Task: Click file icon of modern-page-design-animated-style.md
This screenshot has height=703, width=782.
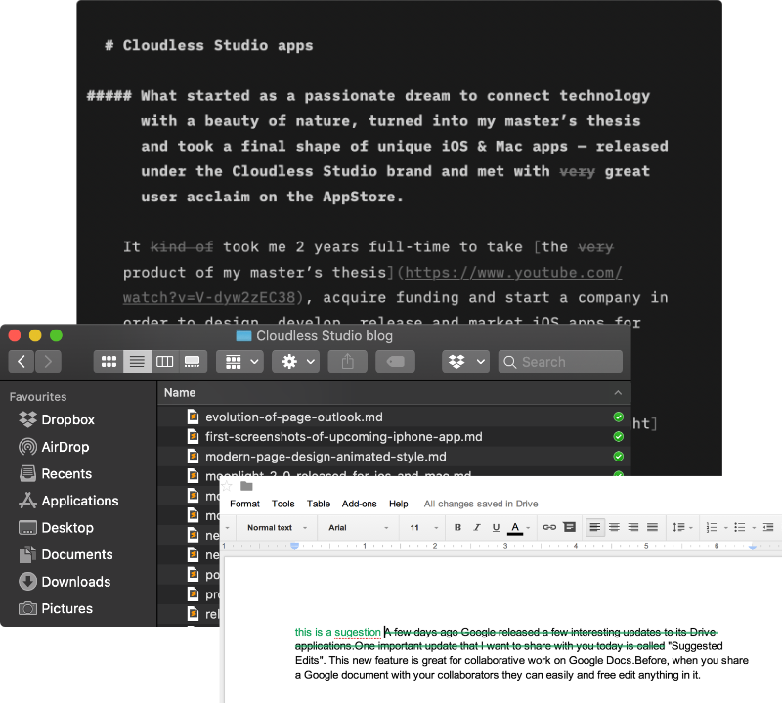Action: (x=193, y=456)
